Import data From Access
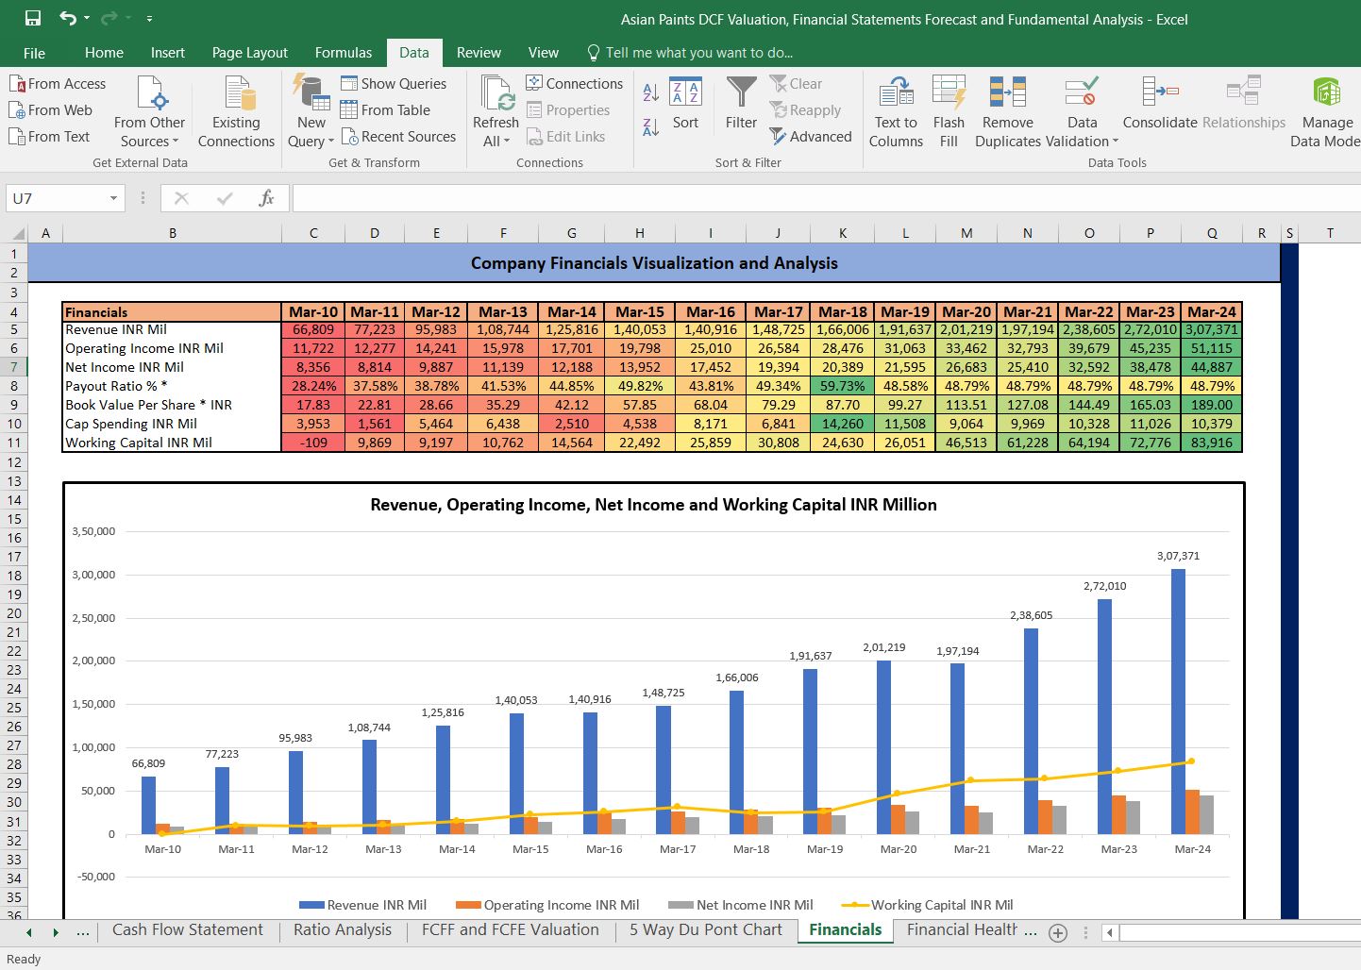The width and height of the screenshot is (1361, 970). tap(58, 83)
